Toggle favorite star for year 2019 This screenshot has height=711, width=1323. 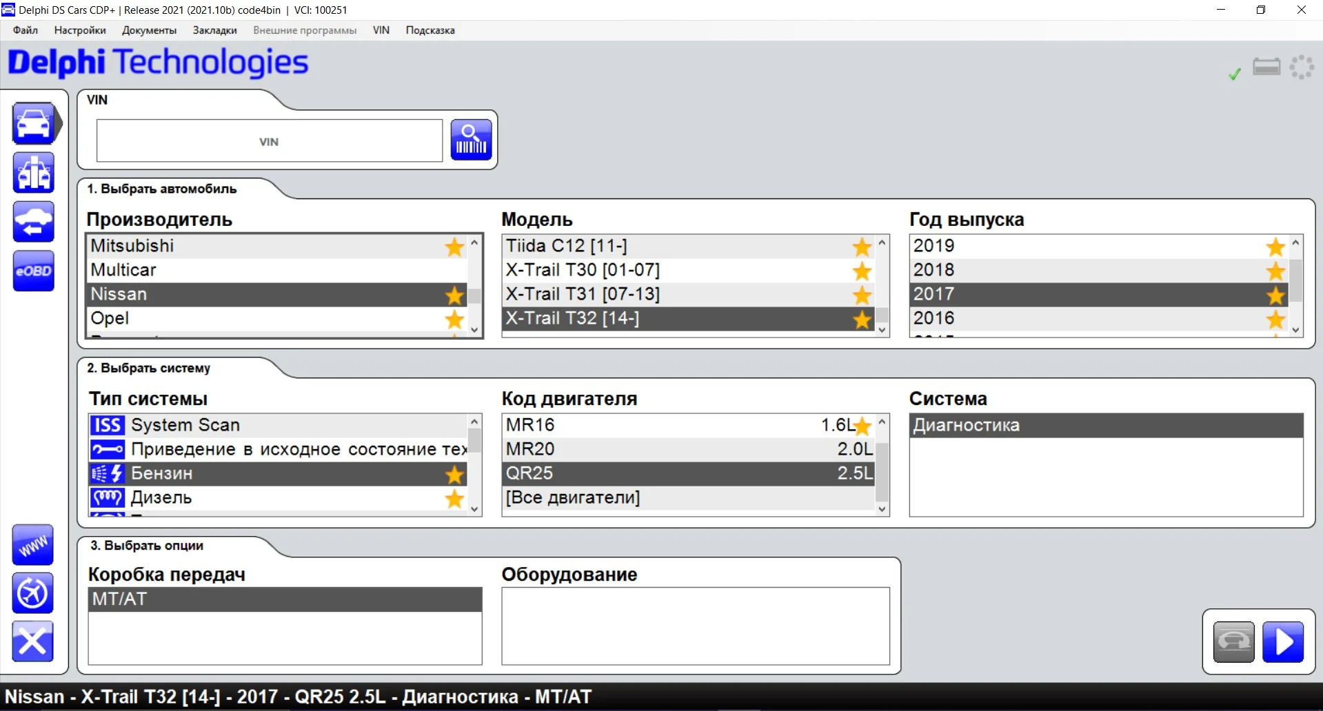pos(1275,247)
